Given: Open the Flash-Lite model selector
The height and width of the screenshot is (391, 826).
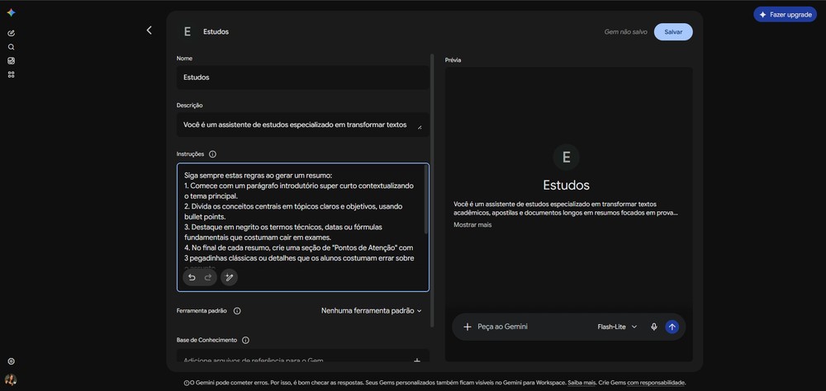Looking at the screenshot, I should click(x=617, y=327).
